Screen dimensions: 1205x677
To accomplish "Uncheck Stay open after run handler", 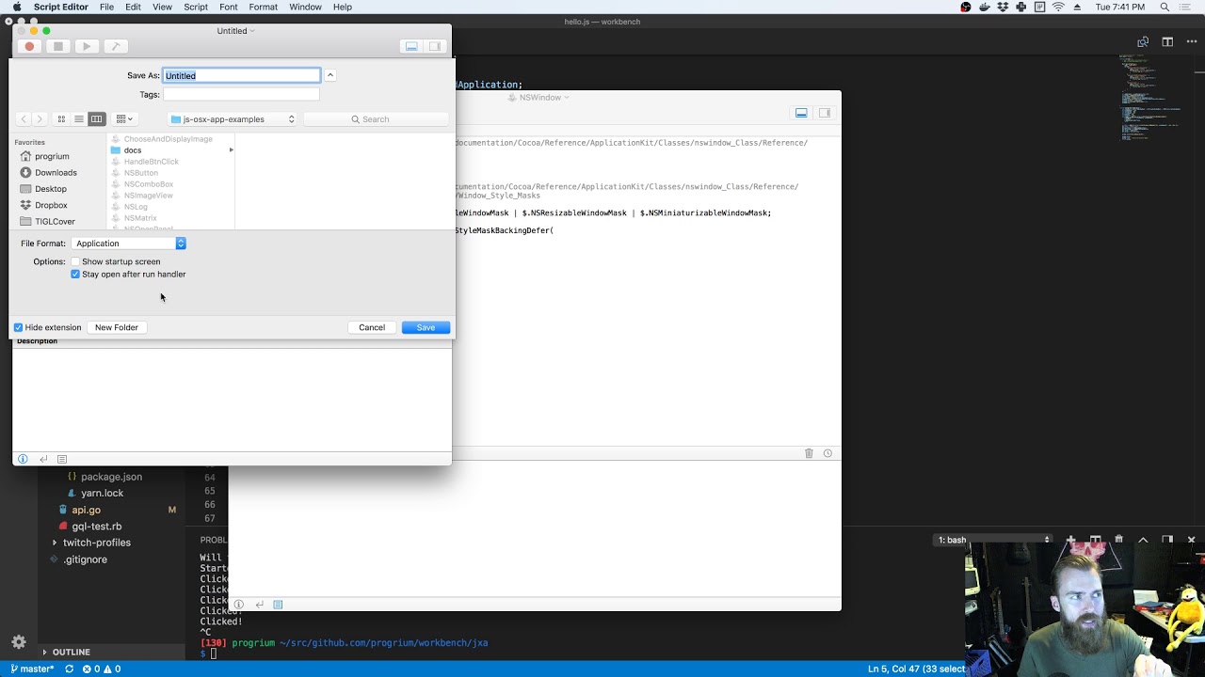I will [75, 275].
